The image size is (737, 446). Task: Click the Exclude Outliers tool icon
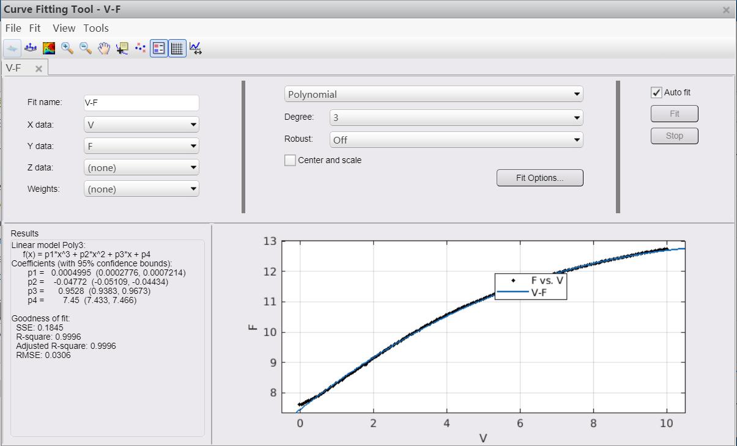(x=141, y=48)
